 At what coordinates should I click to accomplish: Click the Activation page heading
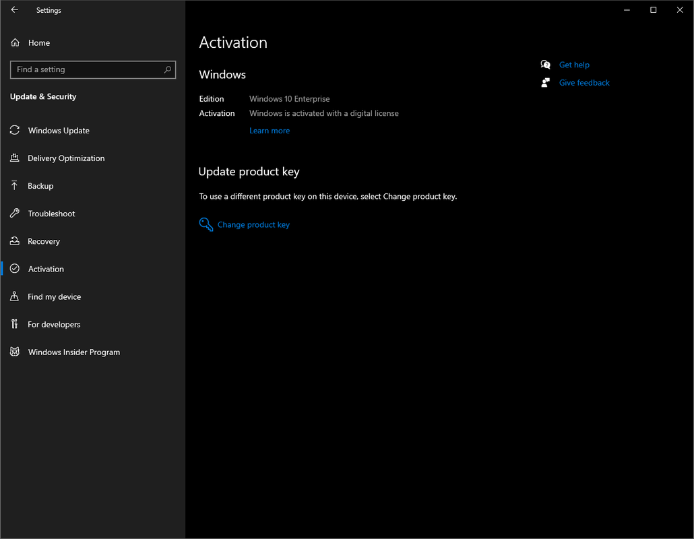233,42
